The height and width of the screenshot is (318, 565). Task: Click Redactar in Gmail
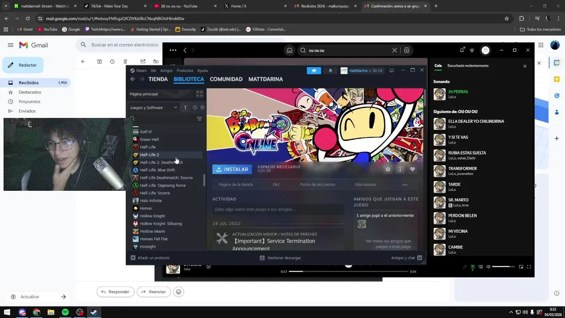[23, 65]
